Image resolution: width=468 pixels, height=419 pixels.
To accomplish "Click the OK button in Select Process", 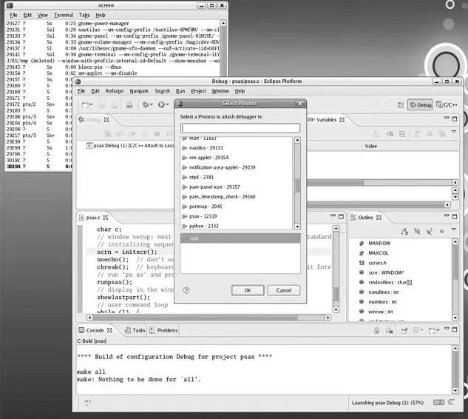I will click(x=248, y=290).
